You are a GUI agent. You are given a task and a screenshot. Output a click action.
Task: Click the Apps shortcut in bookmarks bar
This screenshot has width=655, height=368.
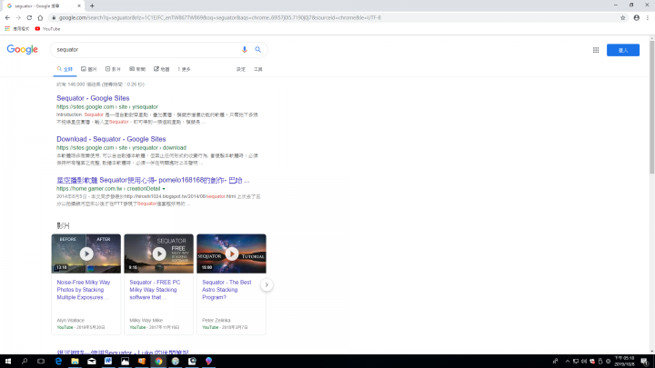point(17,29)
